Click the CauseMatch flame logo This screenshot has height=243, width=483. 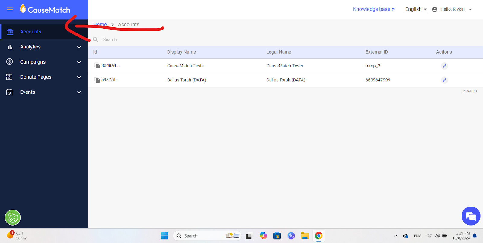pyautogui.click(x=23, y=8)
